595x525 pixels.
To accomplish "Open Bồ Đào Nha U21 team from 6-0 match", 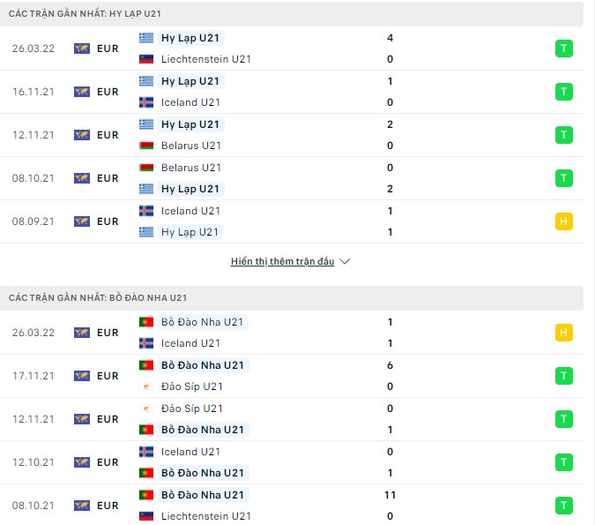I will tap(203, 365).
